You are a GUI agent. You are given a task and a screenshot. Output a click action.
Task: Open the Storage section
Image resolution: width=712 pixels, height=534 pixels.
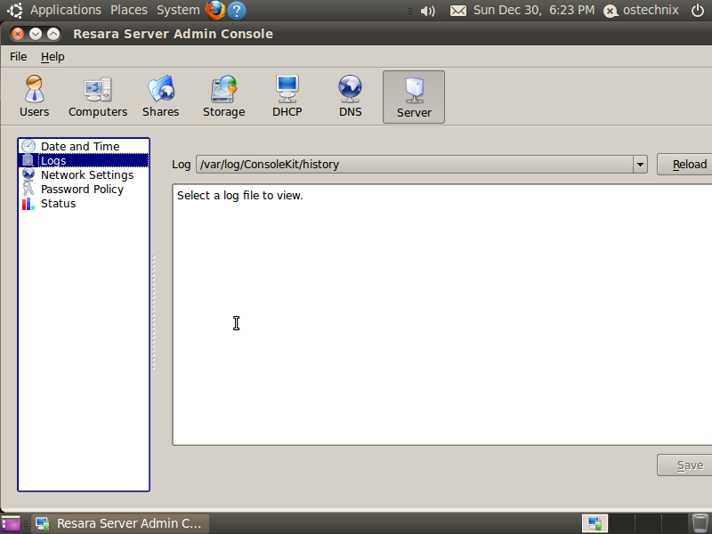(224, 96)
